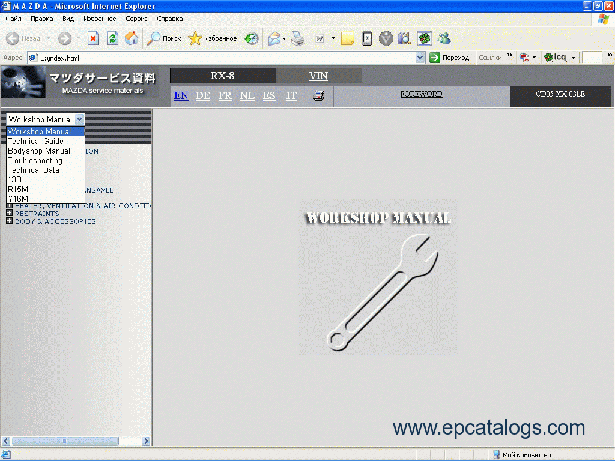This screenshot has height=461, width=615.
Task: Expand the BODY & ACCESSORIES tree node
Action: pos(10,221)
